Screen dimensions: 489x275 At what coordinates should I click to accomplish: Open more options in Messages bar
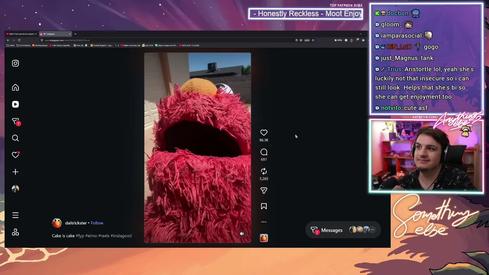(372, 230)
